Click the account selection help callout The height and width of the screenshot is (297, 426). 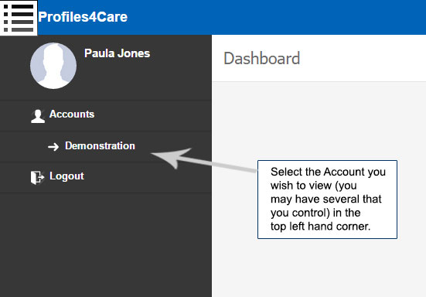[x=327, y=200]
